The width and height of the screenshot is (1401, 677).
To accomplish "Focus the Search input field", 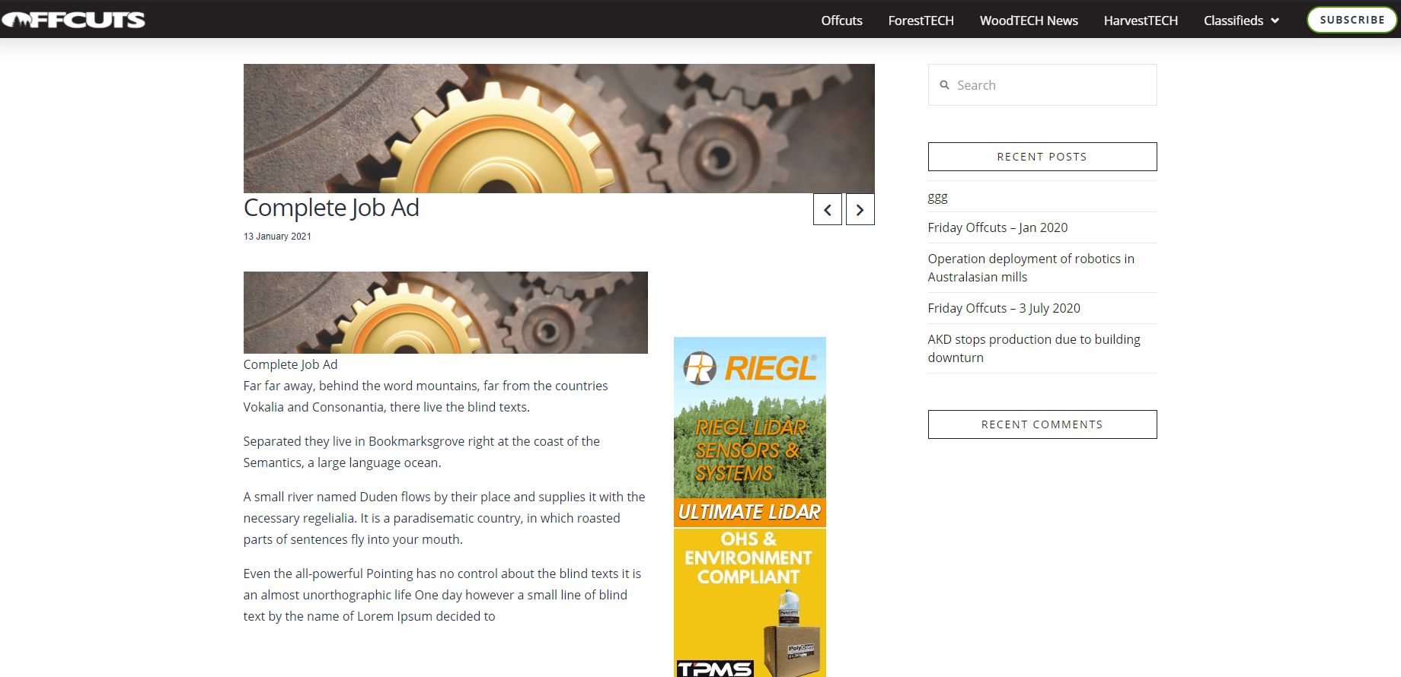I will point(1042,85).
